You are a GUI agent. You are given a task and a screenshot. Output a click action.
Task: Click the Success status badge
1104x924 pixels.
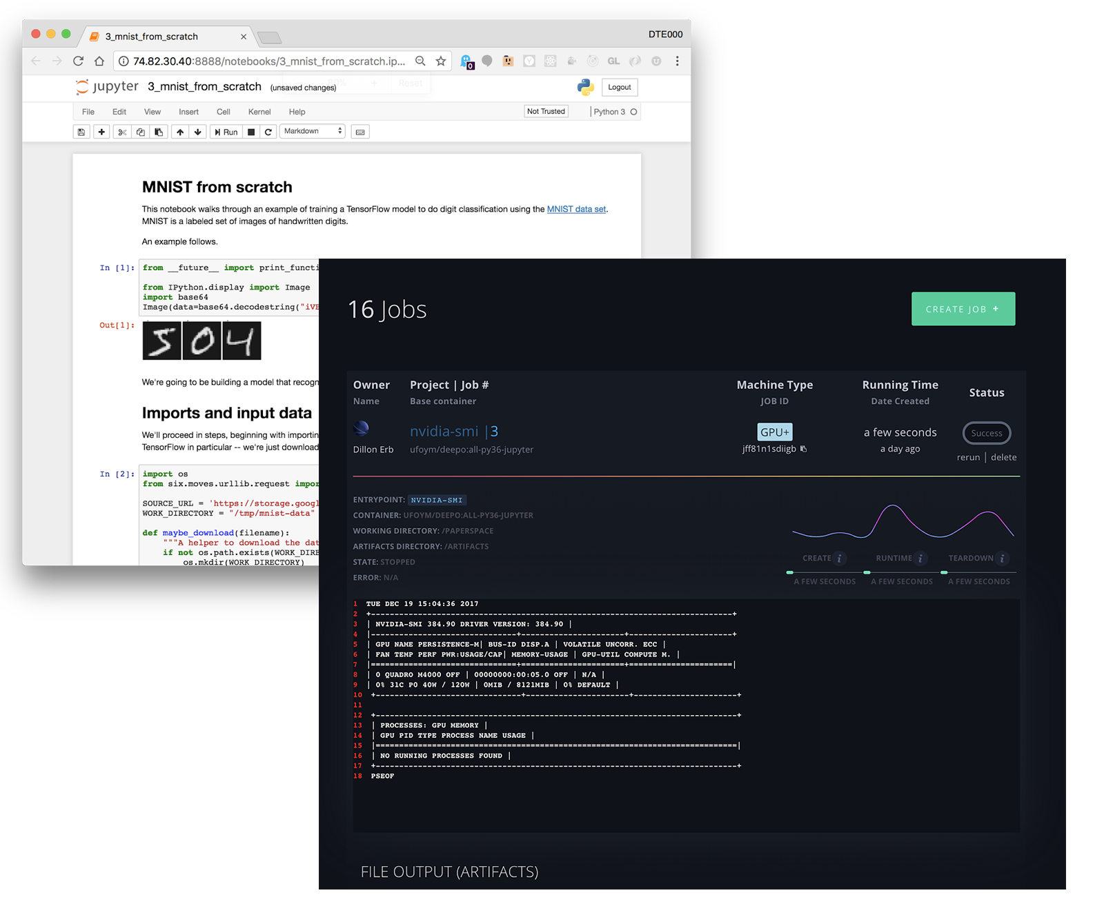tap(987, 433)
